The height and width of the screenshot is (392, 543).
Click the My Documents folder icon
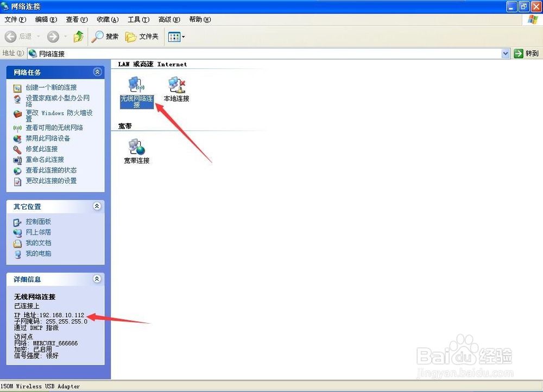coord(17,244)
